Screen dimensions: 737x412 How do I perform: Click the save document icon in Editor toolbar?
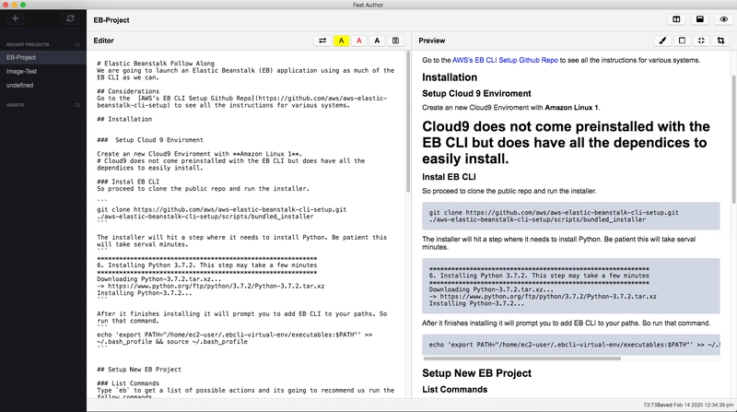[x=396, y=41]
